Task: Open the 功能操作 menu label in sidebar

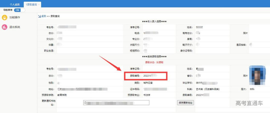Action: tap(14, 17)
